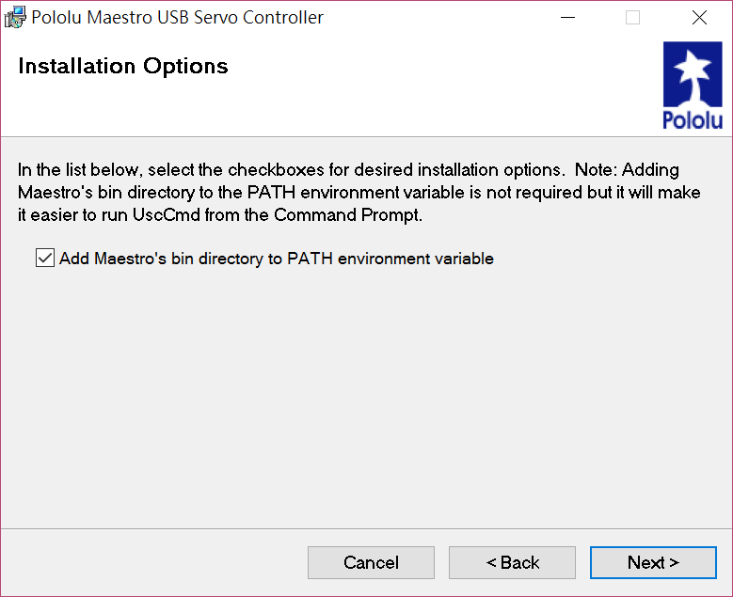Click the words PATH environment variable in the label
The image size is (733, 597).
pyautogui.click(x=390, y=259)
